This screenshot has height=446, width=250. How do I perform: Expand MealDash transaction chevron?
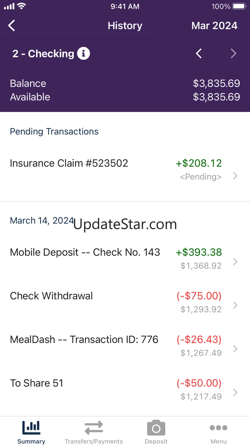click(x=235, y=349)
